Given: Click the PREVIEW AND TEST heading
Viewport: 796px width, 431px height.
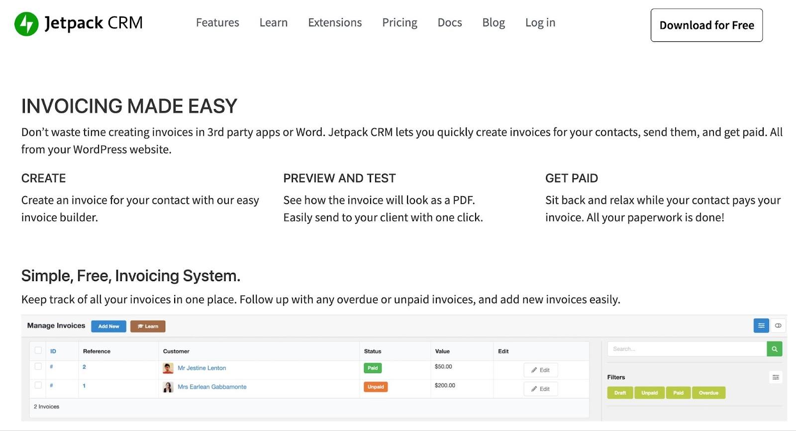Looking at the screenshot, I should (340, 178).
